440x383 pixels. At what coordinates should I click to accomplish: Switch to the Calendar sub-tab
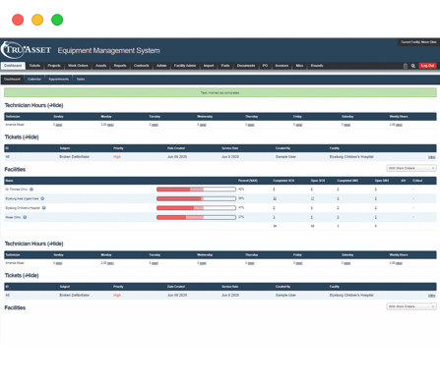point(34,80)
